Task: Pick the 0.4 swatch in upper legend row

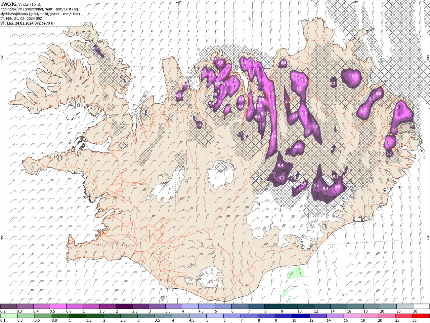Action: tap(41, 307)
